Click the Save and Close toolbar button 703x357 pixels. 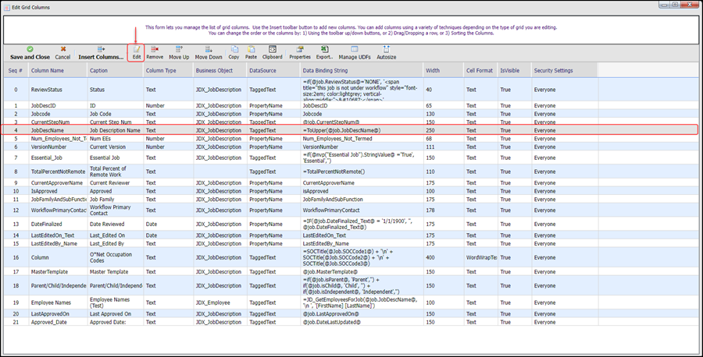click(30, 53)
